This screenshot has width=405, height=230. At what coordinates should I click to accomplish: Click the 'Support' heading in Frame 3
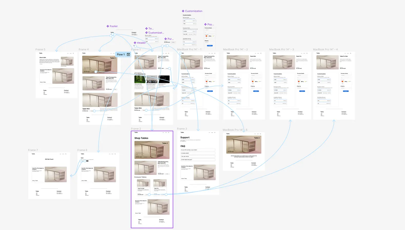[x=185, y=137]
